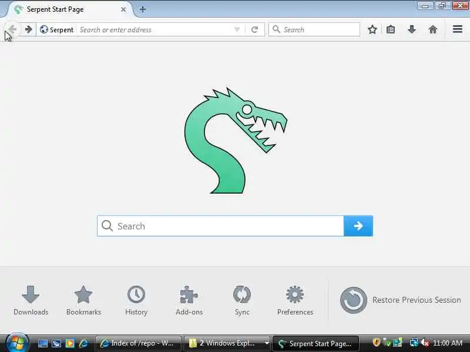Image resolution: width=470 pixels, height=352 pixels.
Task: Open Preferences gear launcher
Action: click(x=295, y=300)
